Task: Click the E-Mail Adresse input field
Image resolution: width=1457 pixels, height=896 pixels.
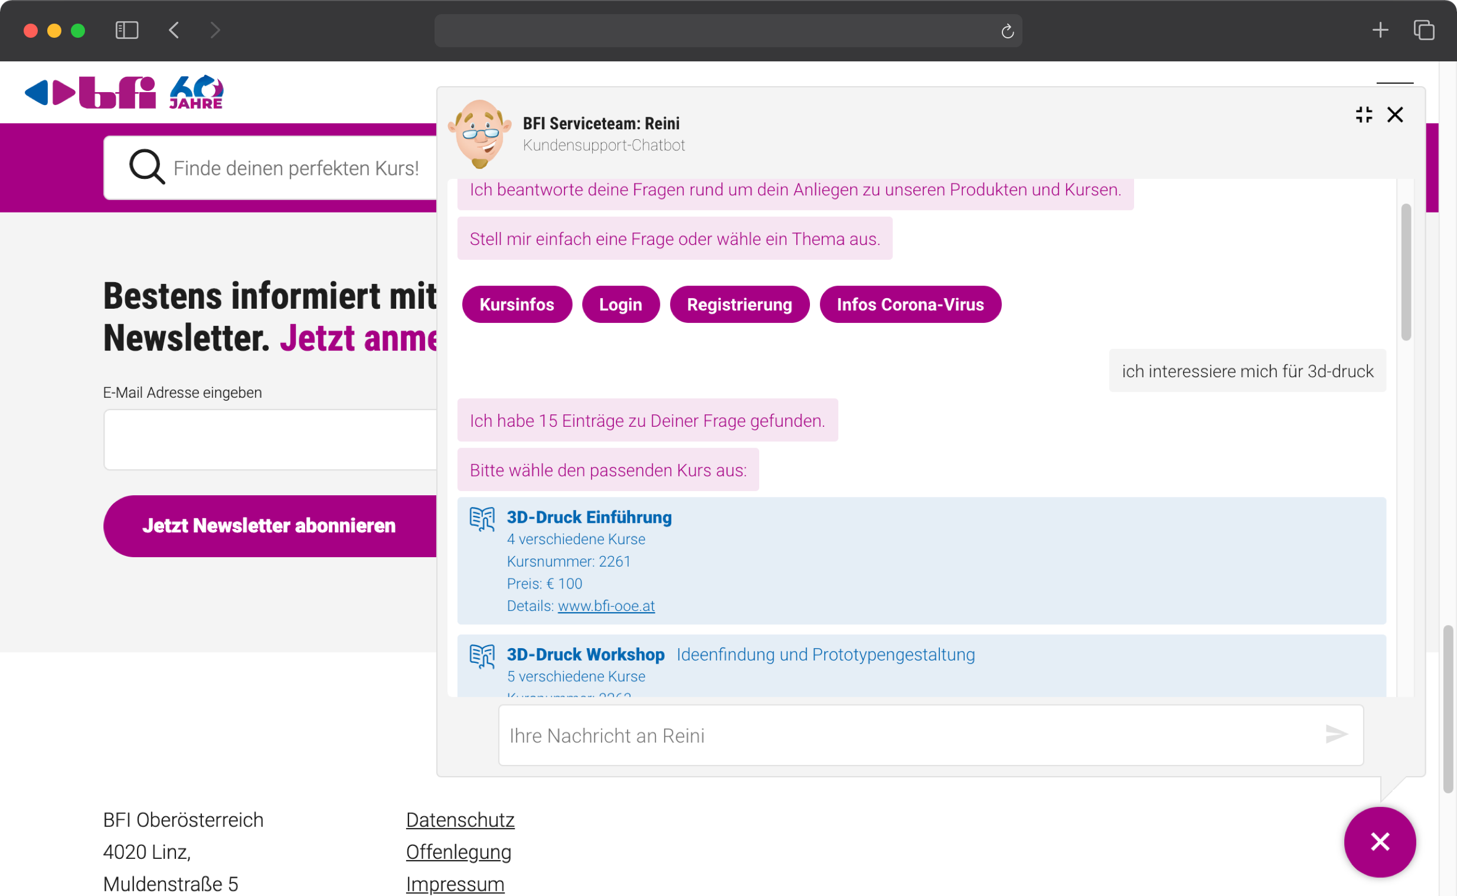Action: coord(270,440)
